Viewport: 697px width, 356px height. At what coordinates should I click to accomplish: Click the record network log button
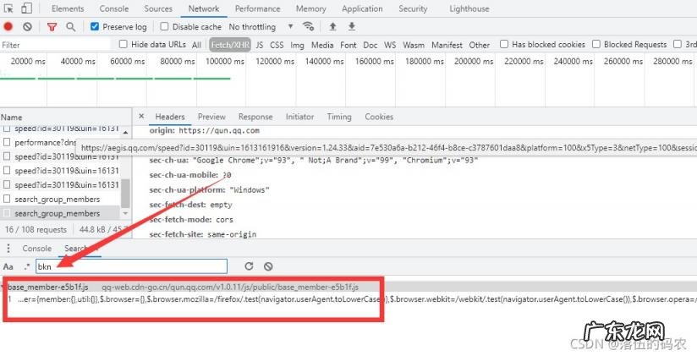tap(8, 27)
